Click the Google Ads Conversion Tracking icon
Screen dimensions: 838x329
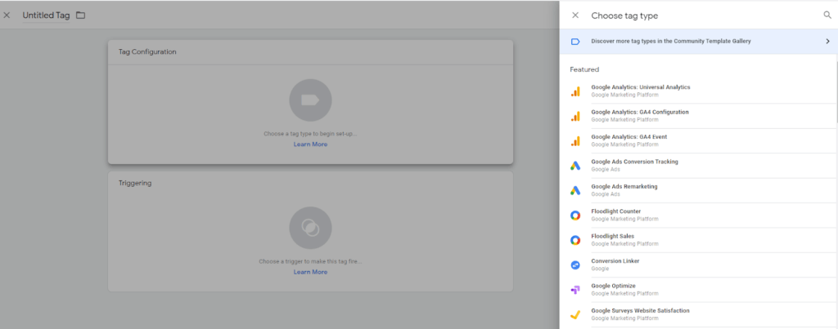(x=575, y=166)
